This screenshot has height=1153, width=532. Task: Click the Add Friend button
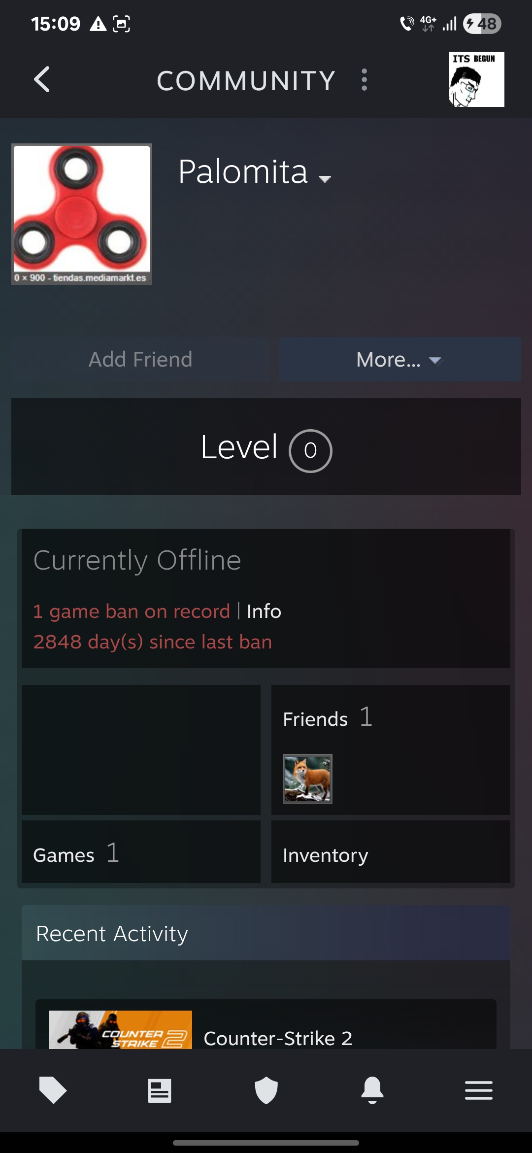tap(140, 359)
